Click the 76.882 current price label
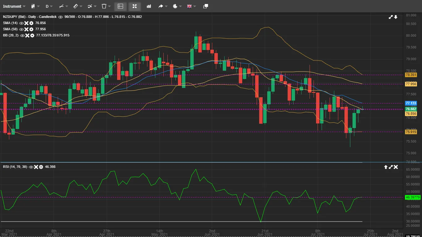The image size is (422, 237). [411, 109]
